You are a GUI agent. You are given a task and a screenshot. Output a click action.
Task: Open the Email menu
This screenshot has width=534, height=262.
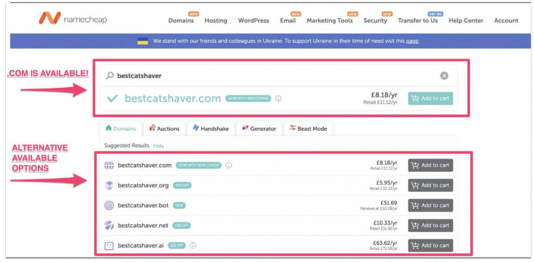288,20
